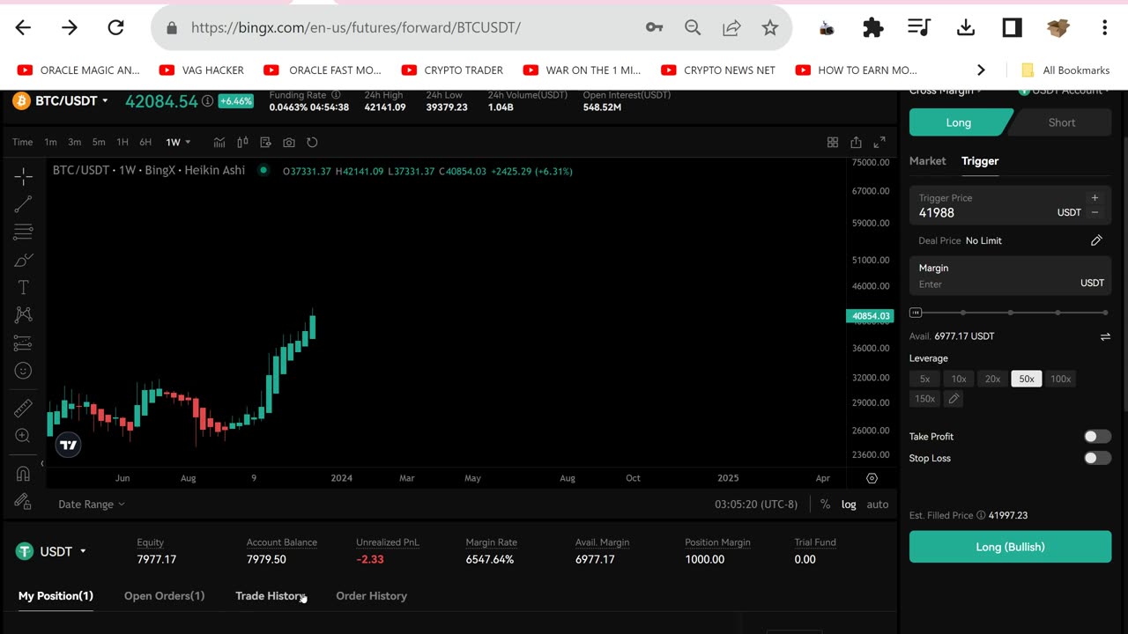
Task: Open chart settings gear near time axis
Action: [872, 478]
